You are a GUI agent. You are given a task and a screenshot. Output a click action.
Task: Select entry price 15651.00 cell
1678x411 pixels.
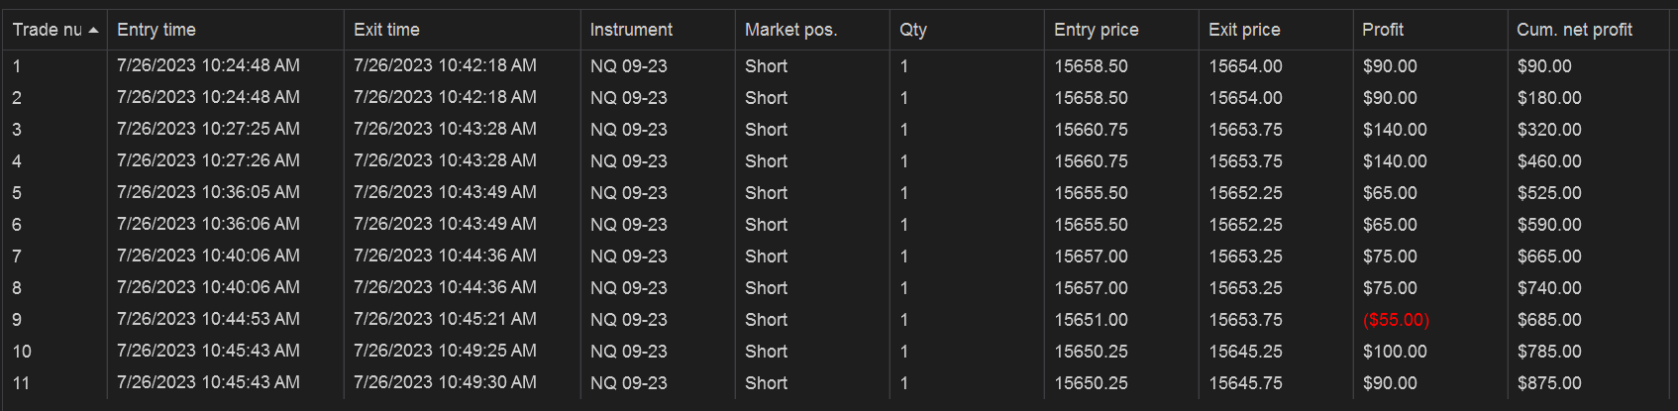1091,320
